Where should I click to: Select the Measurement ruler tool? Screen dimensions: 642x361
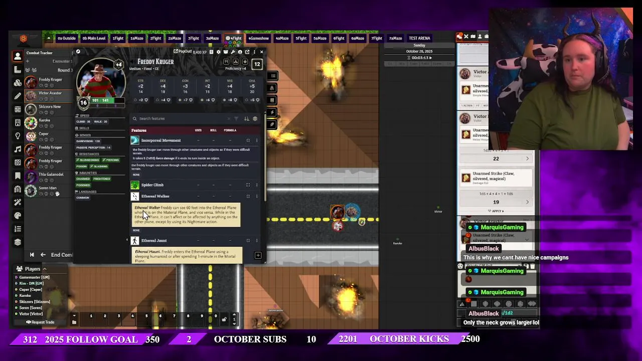[18, 69]
